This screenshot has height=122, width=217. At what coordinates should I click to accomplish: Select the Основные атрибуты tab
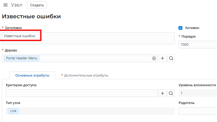32,75
